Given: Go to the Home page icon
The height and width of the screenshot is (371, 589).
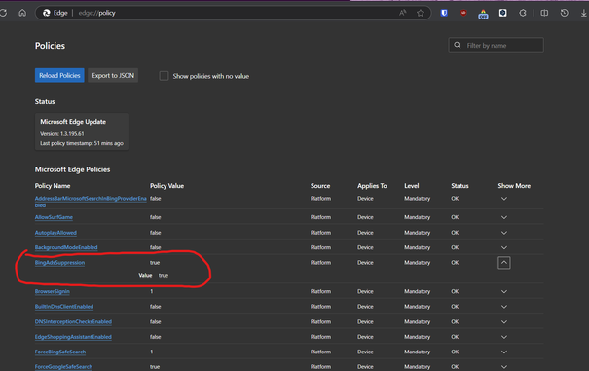Looking at the screenshot, I should click(22, 13).
